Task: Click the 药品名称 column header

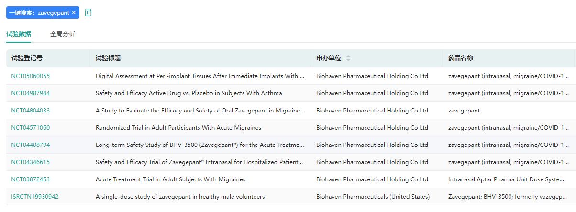Action: [x=461, y=58]
